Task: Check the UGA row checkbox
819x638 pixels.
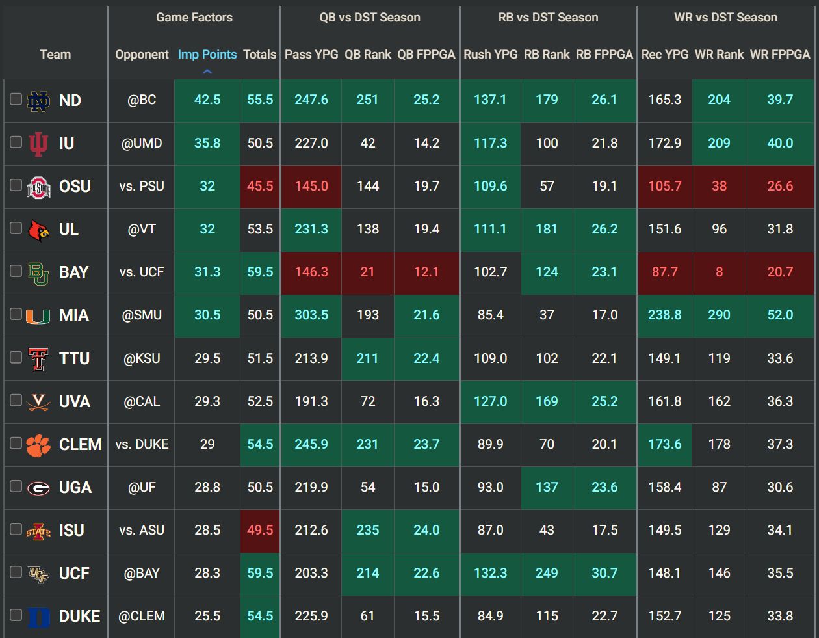Action: [x=16, y=486]
